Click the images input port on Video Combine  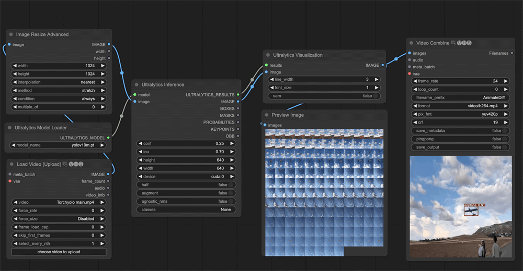click(410, 53)
